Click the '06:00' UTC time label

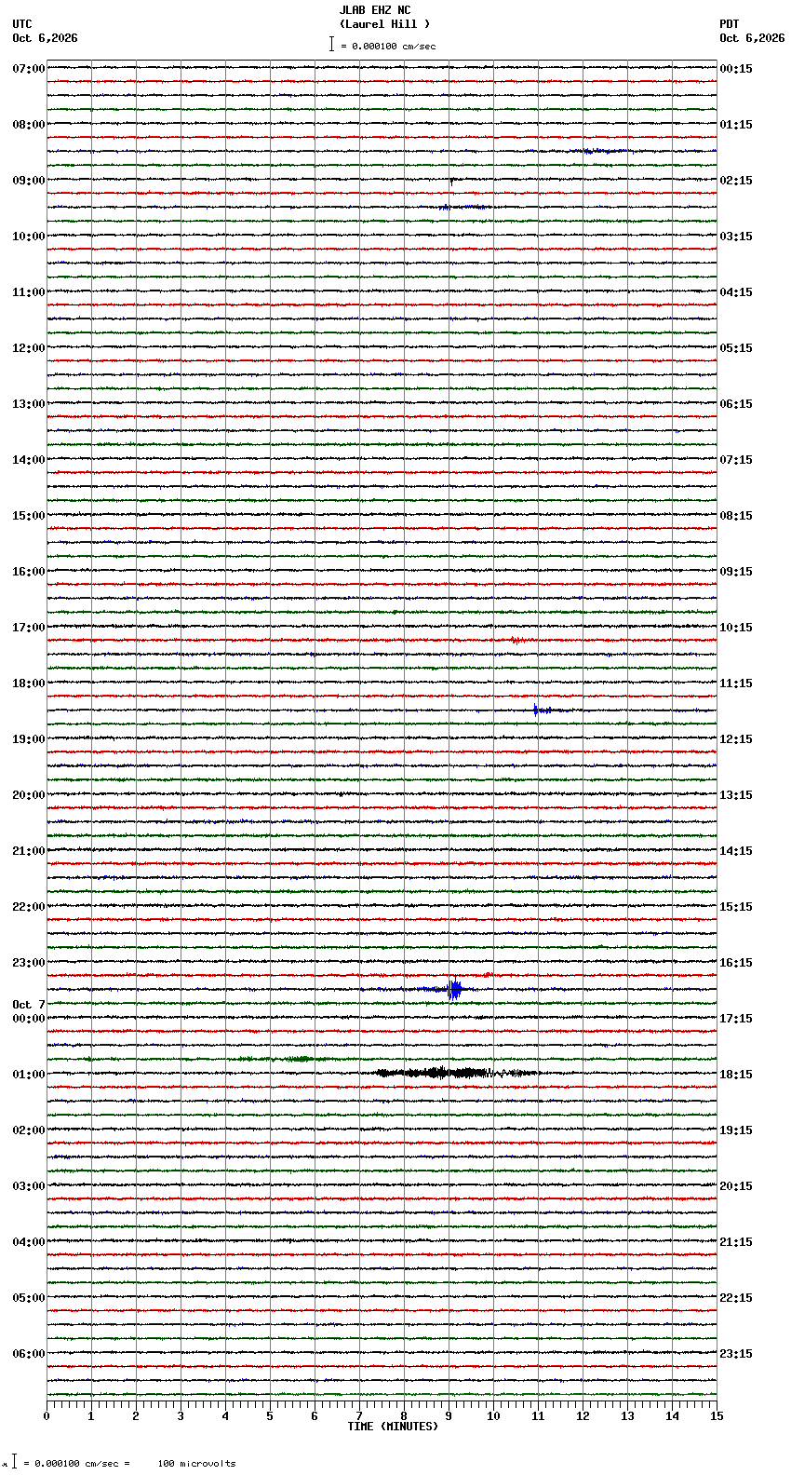pyautogui.click(x=28, y=1354)
